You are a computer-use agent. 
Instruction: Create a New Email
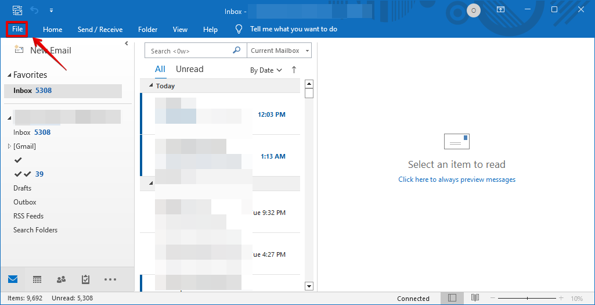click(42, 50)
